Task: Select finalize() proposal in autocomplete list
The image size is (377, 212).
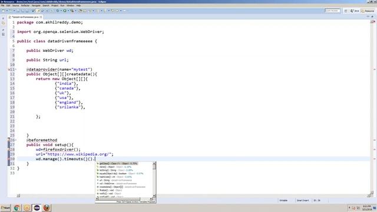Action: [124, 190]
